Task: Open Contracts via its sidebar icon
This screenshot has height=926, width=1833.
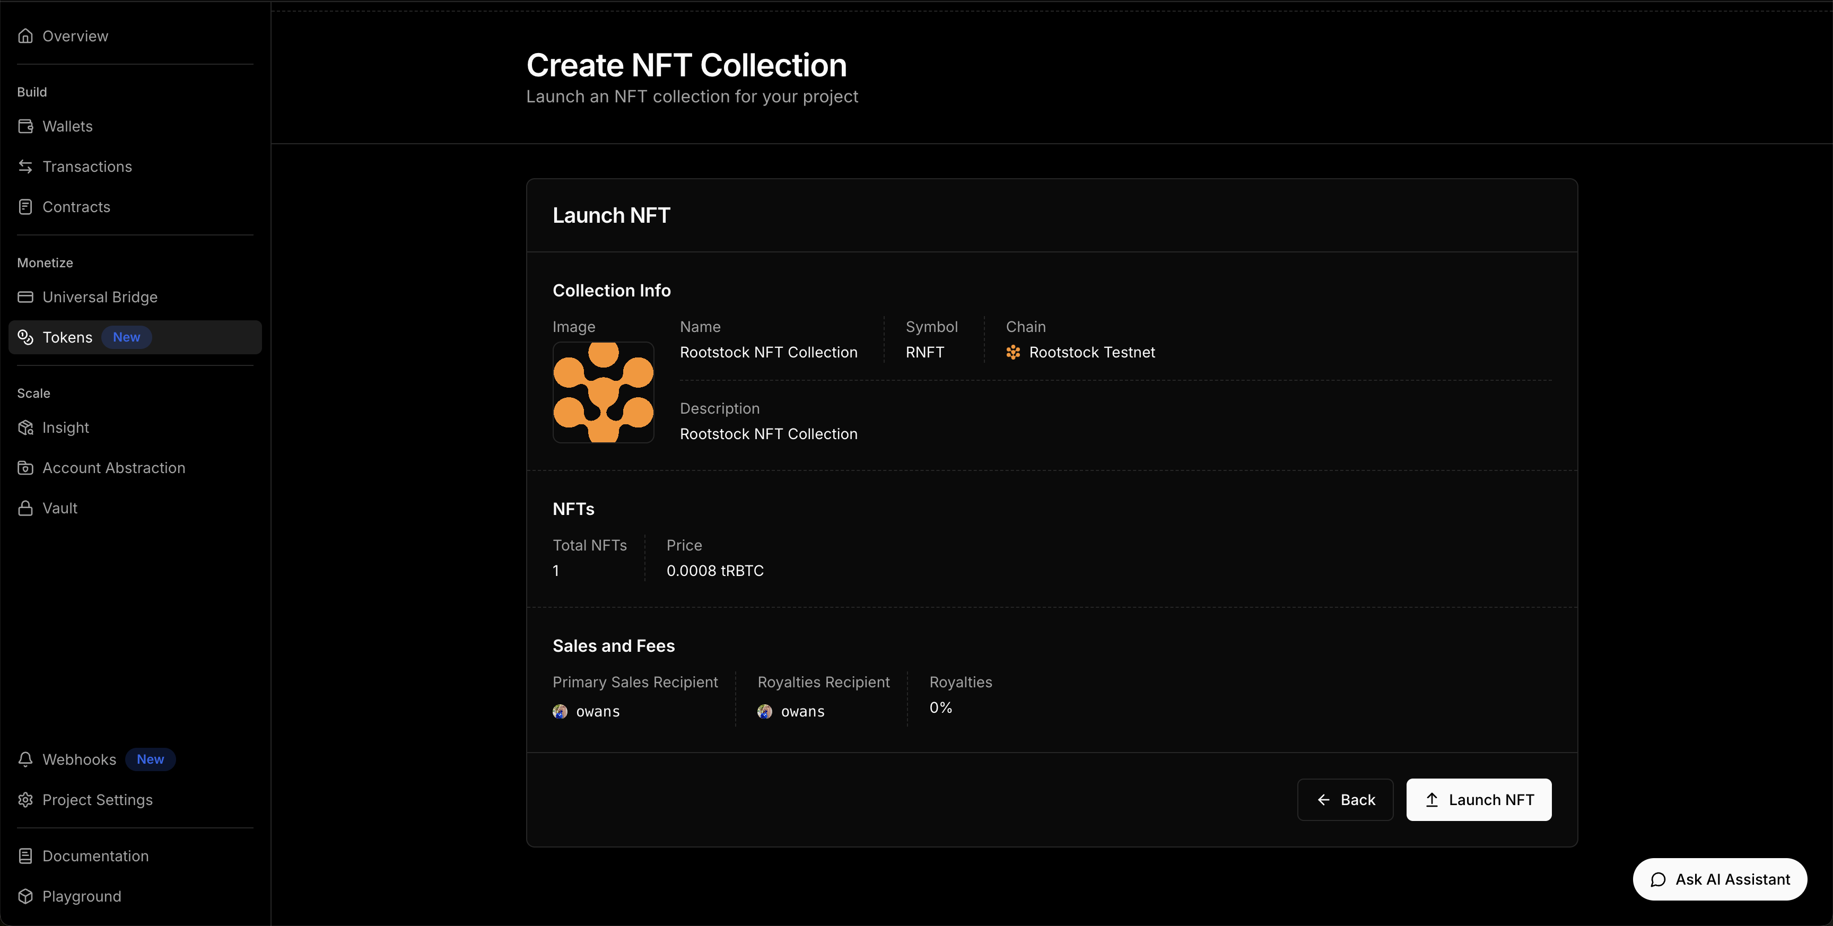Action: coord(25,206)
